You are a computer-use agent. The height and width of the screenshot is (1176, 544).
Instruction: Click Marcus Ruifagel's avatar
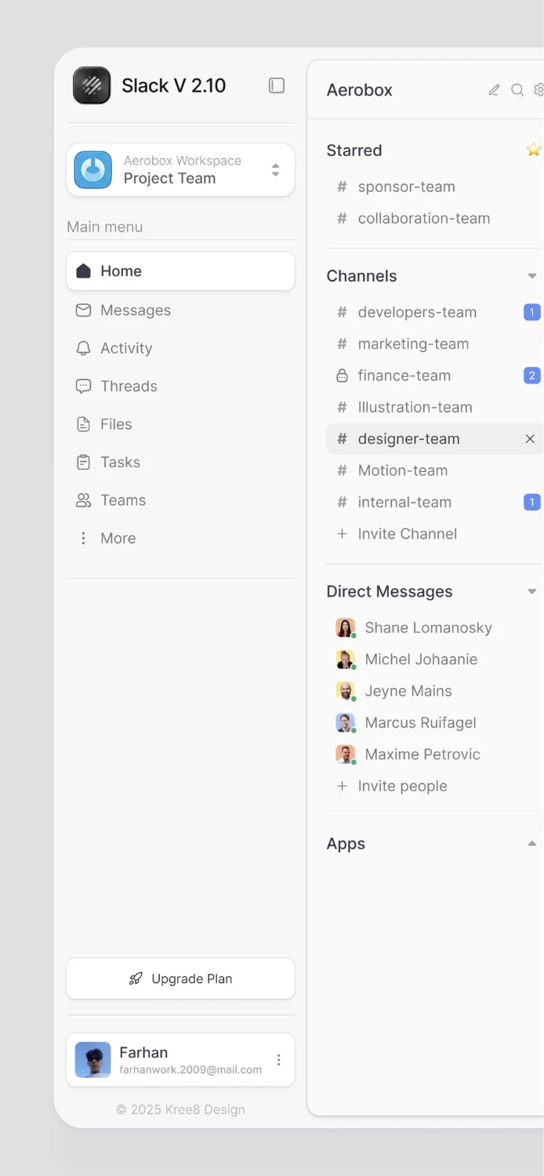point(346,723)
